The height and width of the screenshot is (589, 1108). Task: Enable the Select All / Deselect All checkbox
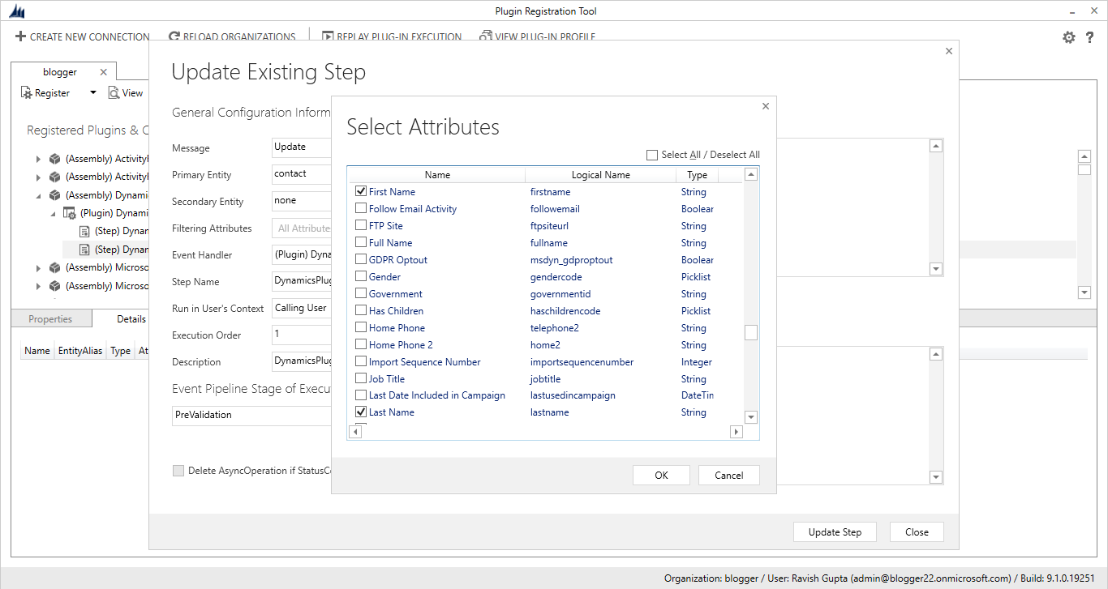[652, 154]
